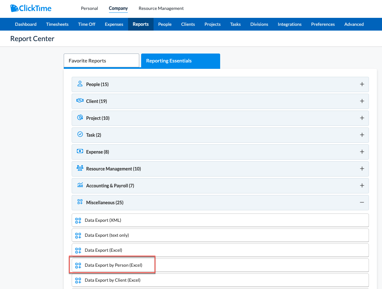
Task: Click the Report Center page heading
Action: click(32, 39)
